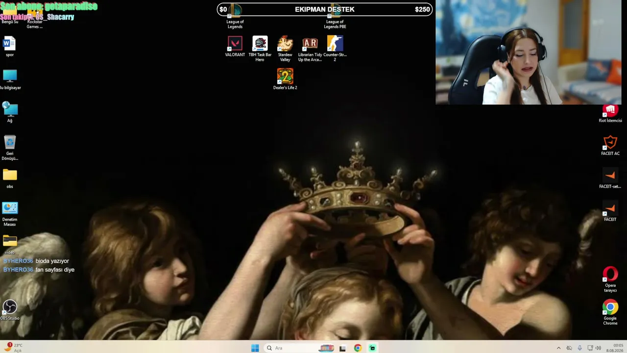This screenshot has height=353, width=627.
Task: Select the Opera tarayıcı shortcut
Action: click(x=610, y=279)
